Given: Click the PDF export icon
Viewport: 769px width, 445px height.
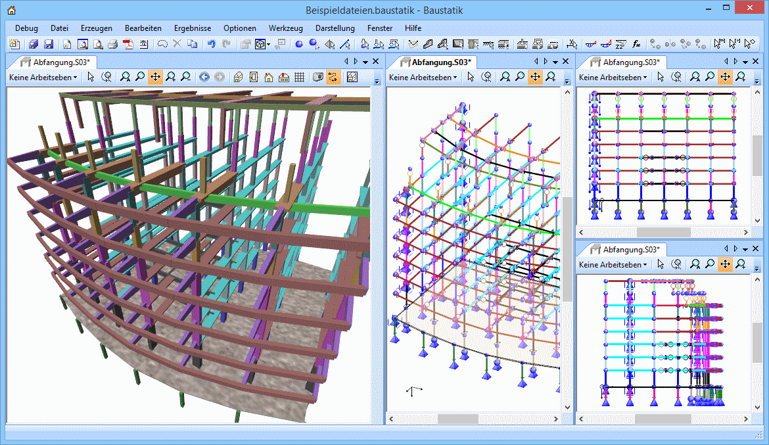Looking at the screenshot, I should (128, 45).
